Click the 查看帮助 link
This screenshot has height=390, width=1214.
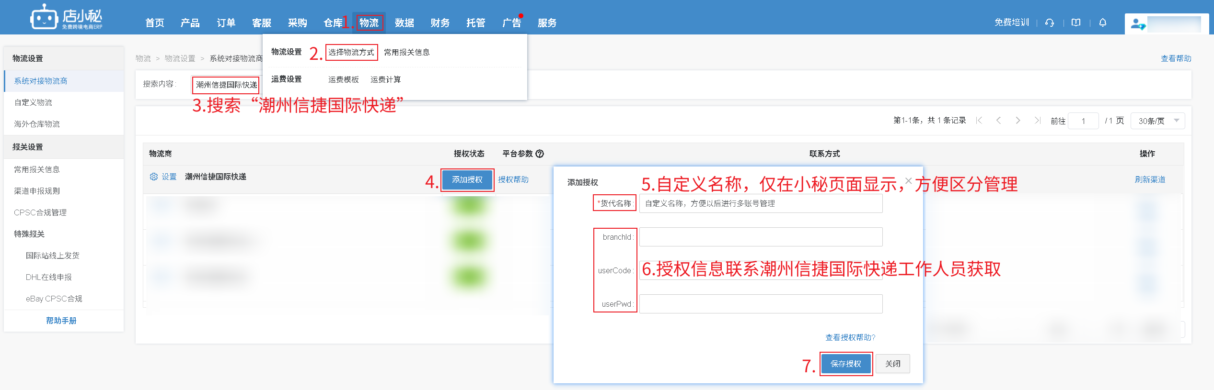point(1176,58)
